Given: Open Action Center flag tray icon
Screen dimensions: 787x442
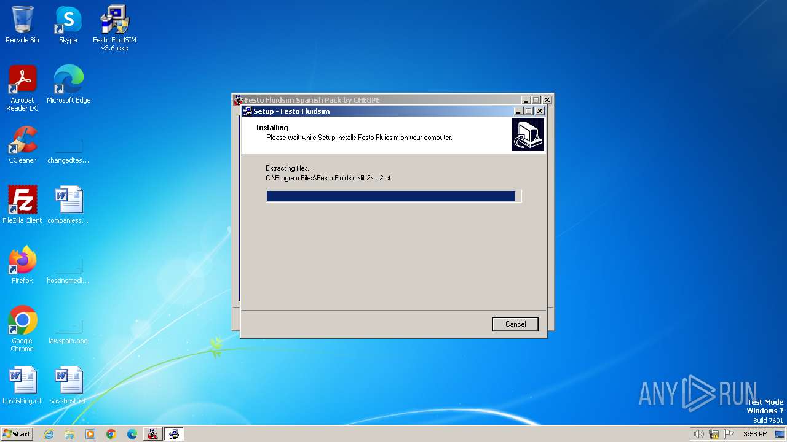Looking at the screenshot, I should pos(729,434).
